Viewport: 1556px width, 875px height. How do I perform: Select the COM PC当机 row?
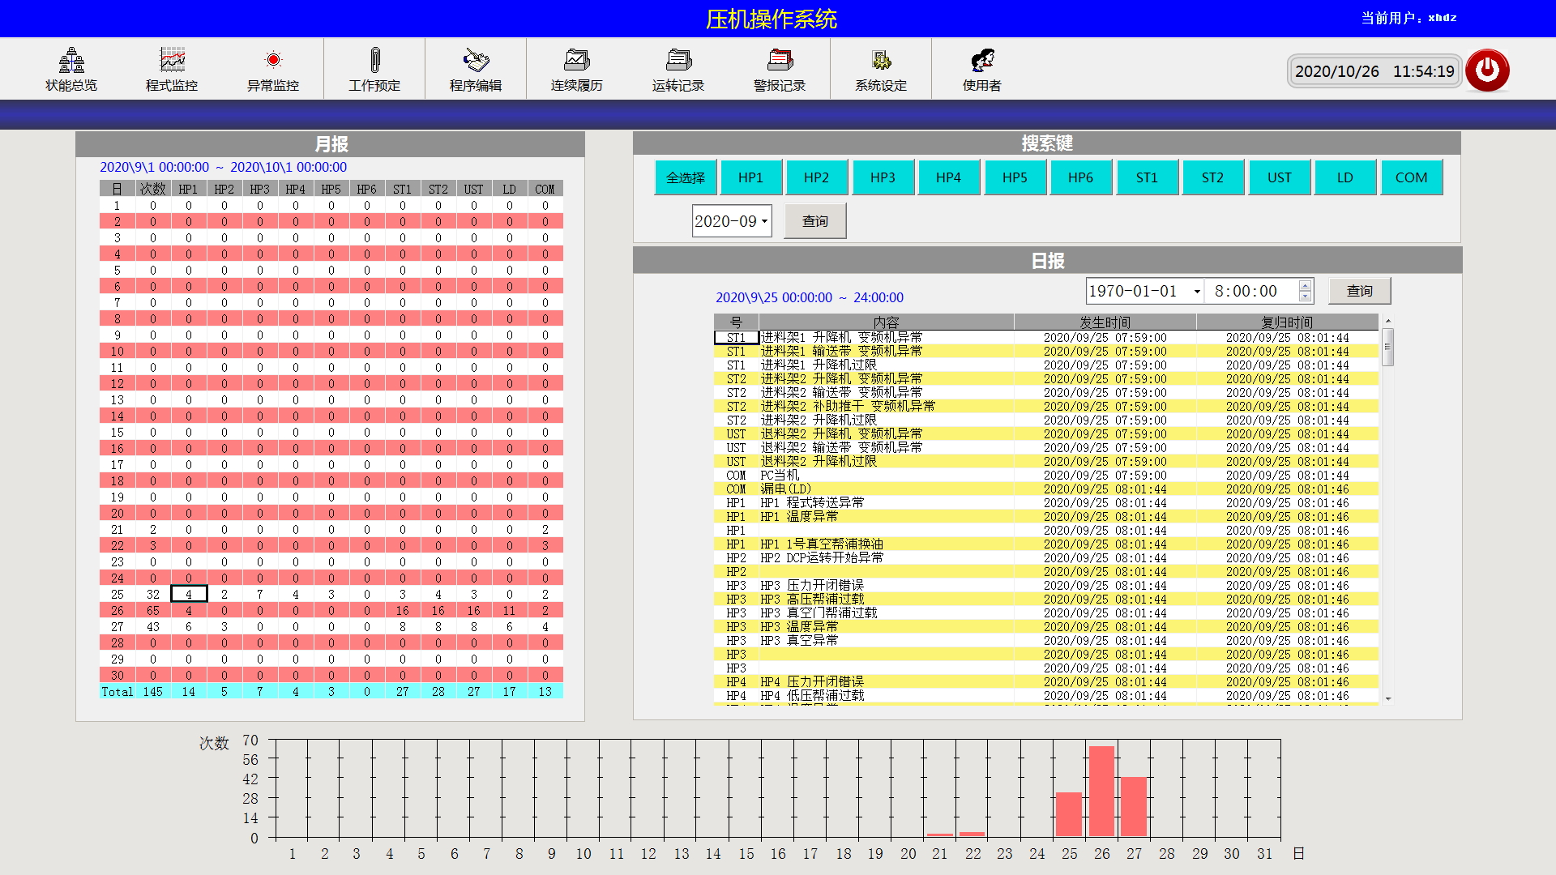pyautogui.click(x=1046, y=475)
